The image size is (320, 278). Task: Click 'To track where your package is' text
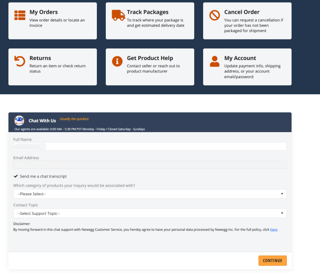click(x=156, y=23)
